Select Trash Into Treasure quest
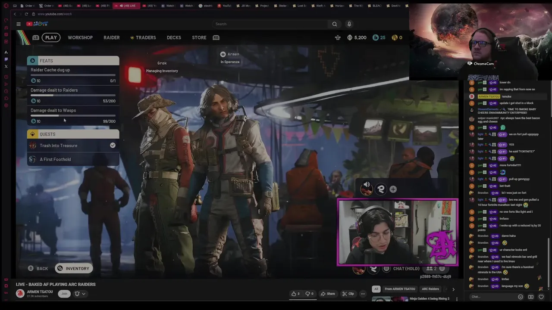This screenshot has height=310, width=552. (x=73, y=146)
